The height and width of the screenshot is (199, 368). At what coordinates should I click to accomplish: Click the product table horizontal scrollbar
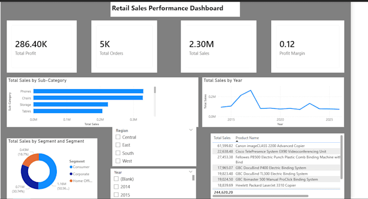click(x=260, y=196)
